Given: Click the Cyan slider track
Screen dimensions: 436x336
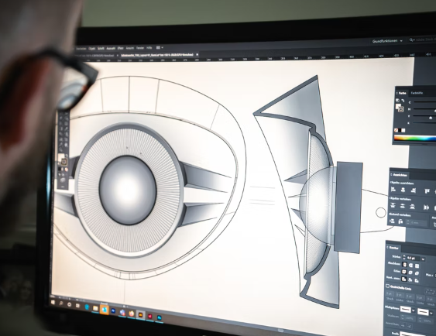Looking at the screenshot, I should (x=424, y=102).
